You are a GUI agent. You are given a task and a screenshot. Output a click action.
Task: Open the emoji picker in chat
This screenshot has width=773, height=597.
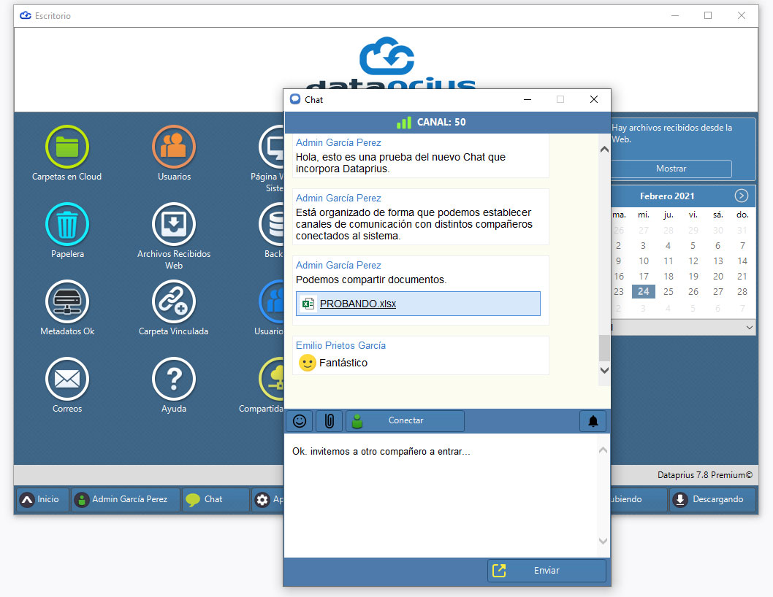[x=300, y=420]
